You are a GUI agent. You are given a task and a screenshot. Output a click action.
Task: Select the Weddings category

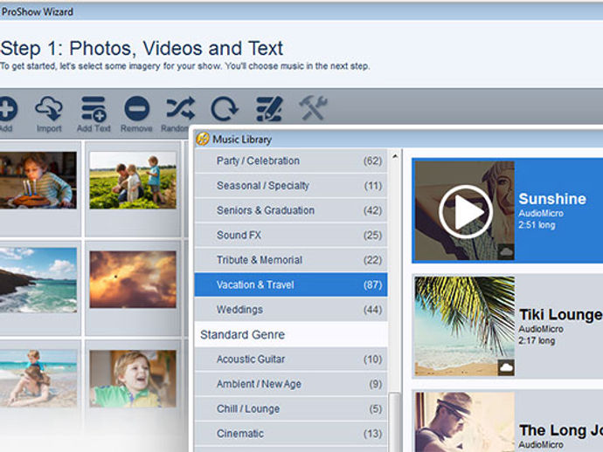(291, 310)
